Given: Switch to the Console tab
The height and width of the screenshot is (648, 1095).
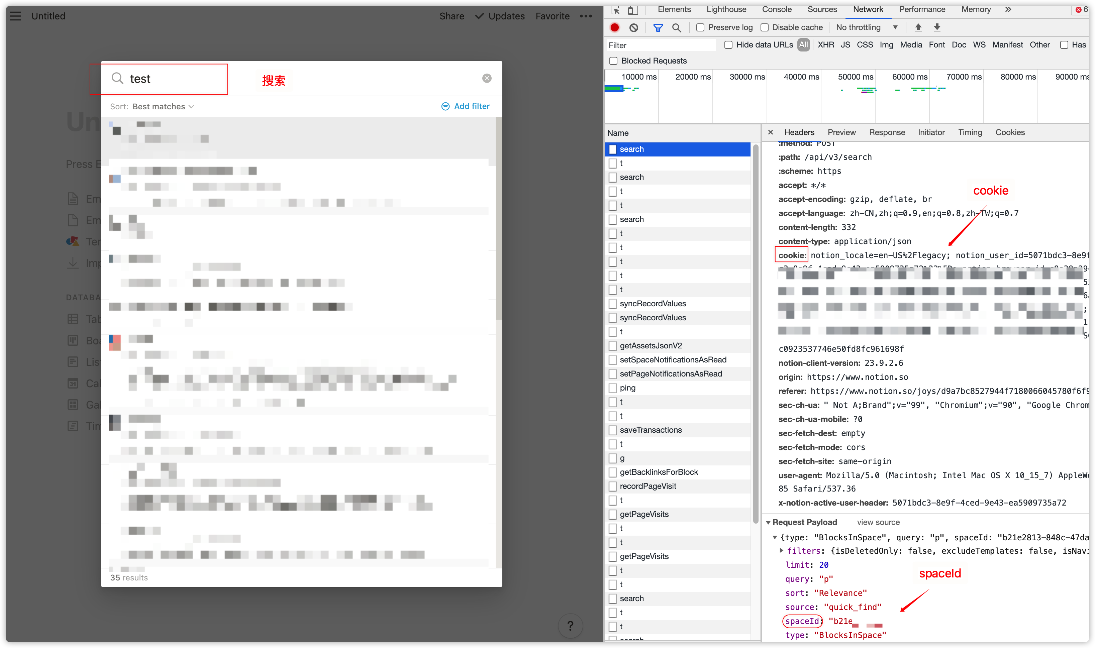Looking at the screenshot, I should click(777, 10).
